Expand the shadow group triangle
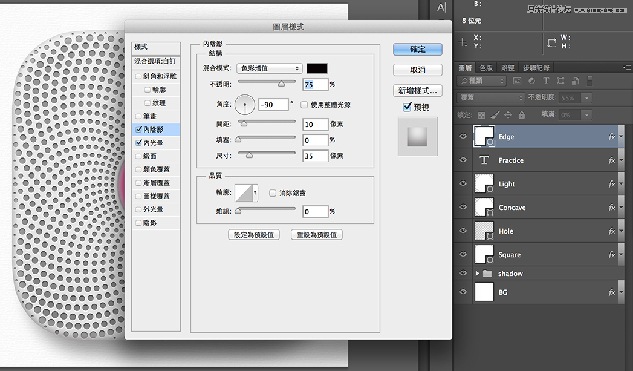Viewport: 633px width, 371px height. (477, 274)
